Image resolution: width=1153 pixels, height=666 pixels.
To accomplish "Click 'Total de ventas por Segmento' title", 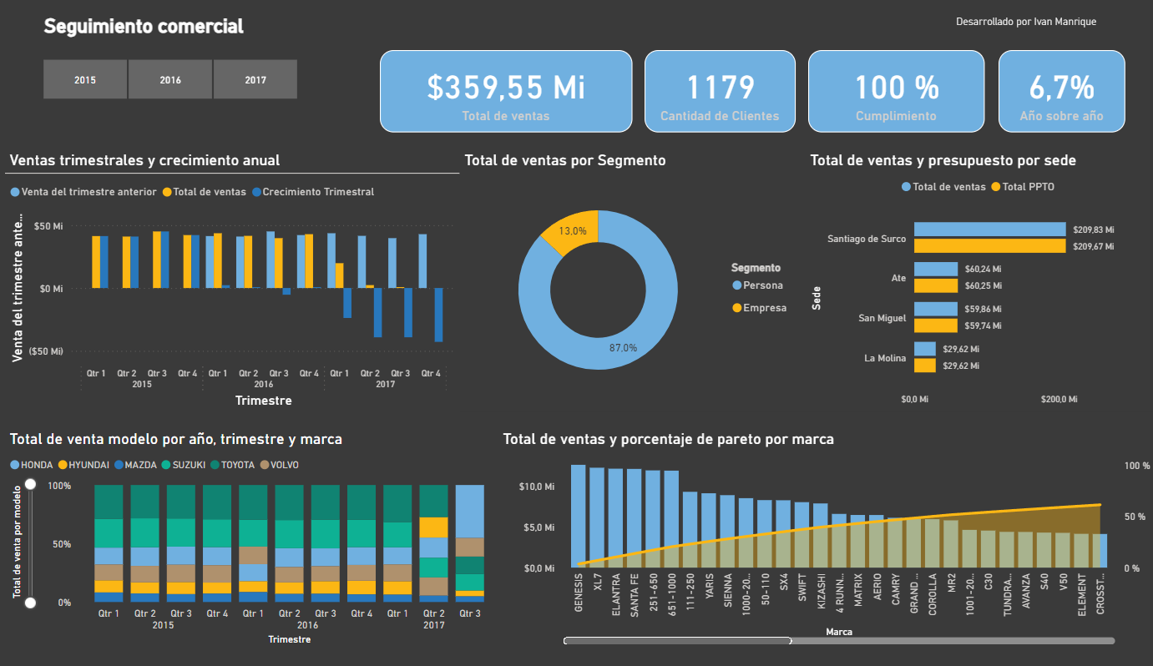I will pos(565,160).
